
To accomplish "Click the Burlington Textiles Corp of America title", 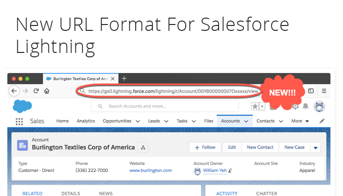I will click(83, 147).
